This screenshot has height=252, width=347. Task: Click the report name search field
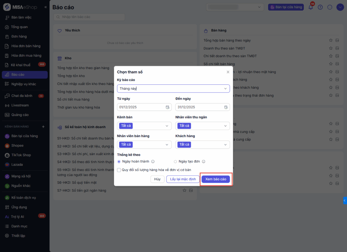(x=89, y=17)
